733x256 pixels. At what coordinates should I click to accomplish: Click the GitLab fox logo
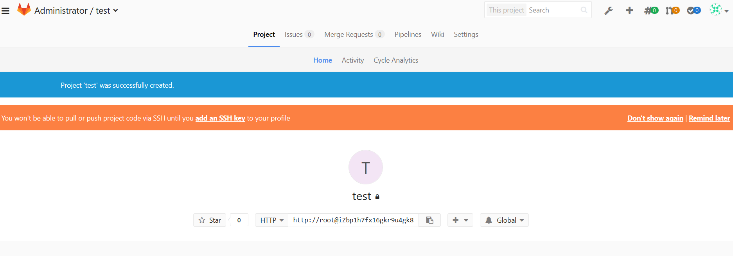24,10
